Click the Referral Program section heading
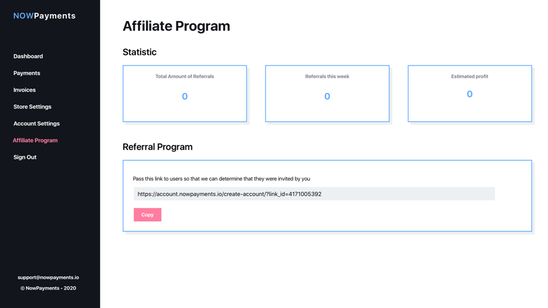 (x=157, y=147)
